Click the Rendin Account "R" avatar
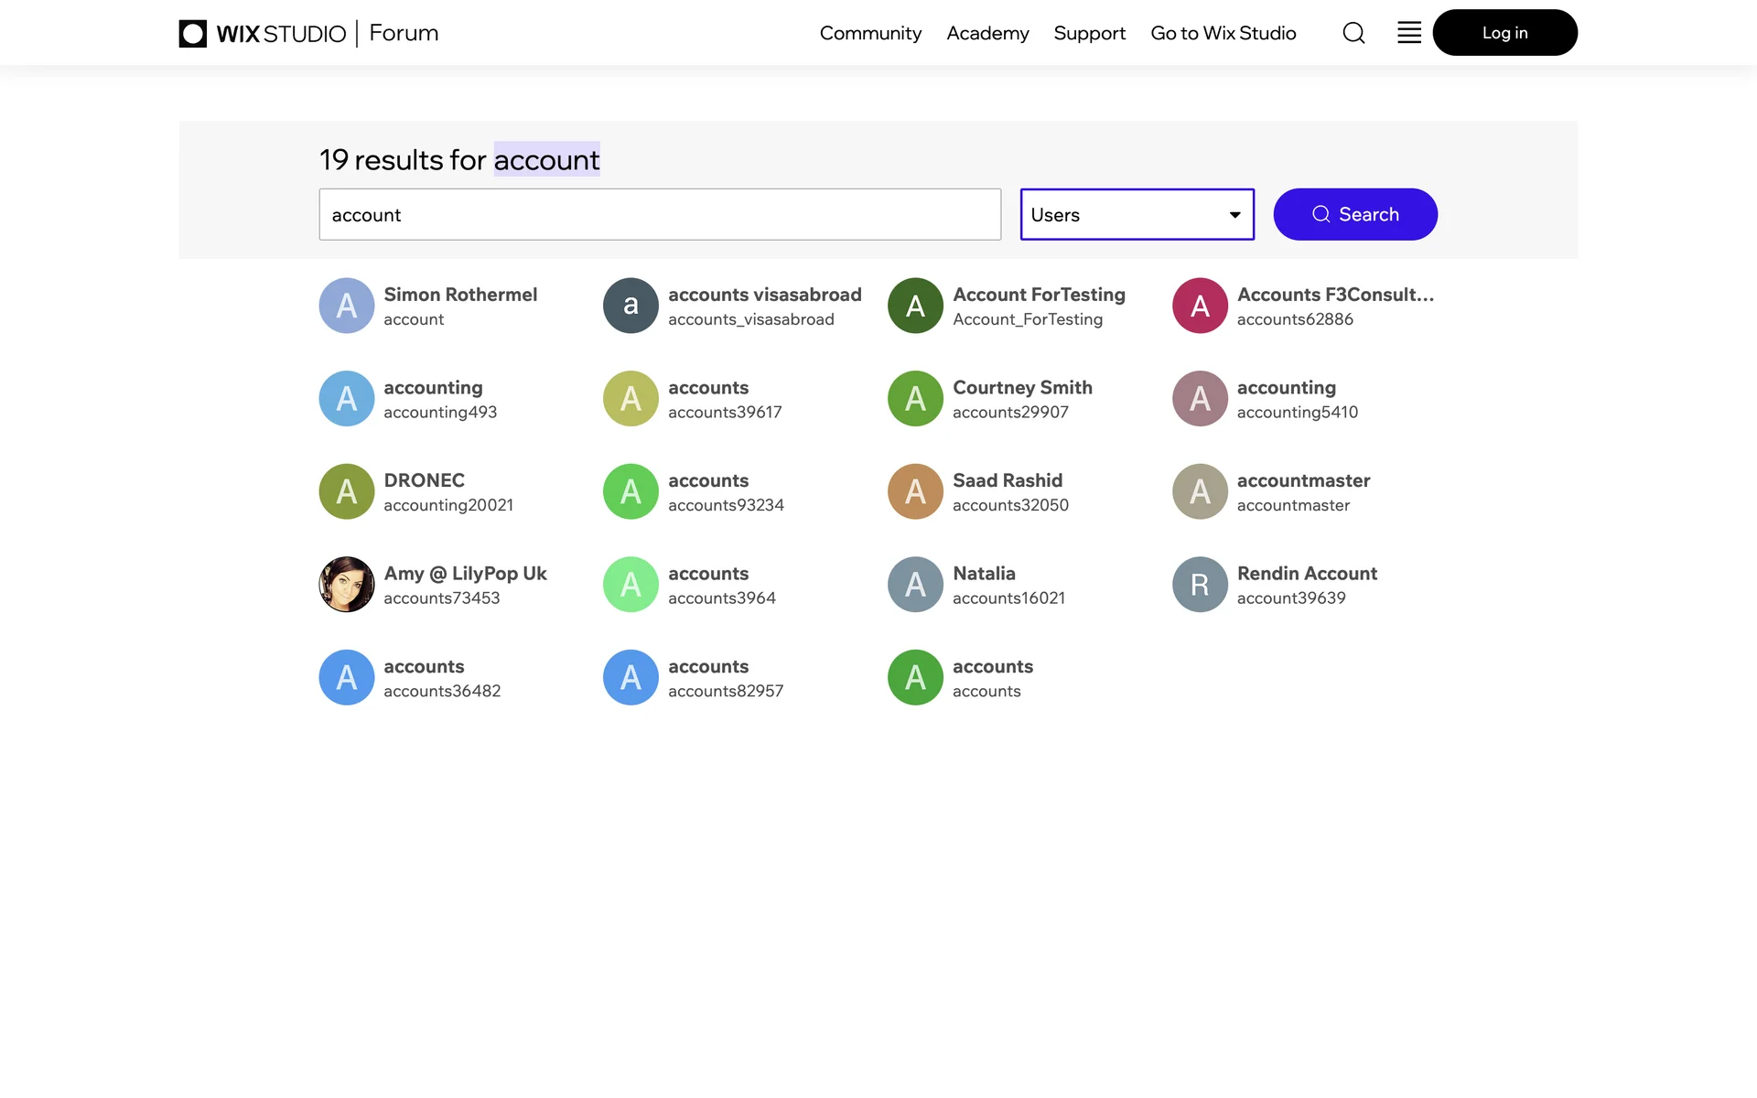1757x1098 pixels. [x=1199, y=584]
